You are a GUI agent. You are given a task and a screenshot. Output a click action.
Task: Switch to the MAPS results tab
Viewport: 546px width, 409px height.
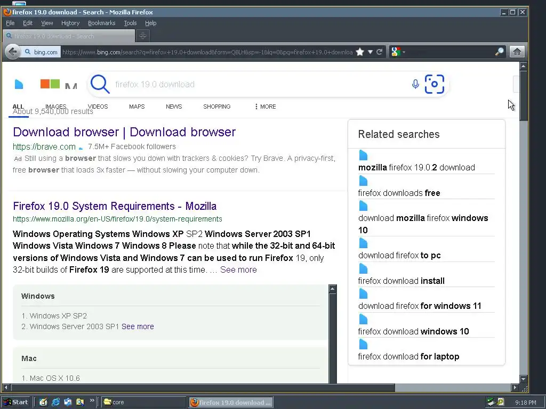tap(136, 107)
